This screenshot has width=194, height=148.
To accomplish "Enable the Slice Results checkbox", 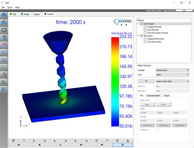I will coord(145,30).
